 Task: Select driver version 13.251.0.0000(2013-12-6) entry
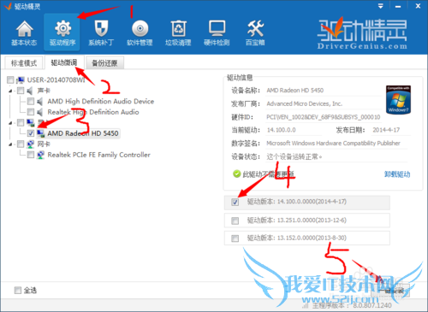pyautogui.click(x=307, y=221)
